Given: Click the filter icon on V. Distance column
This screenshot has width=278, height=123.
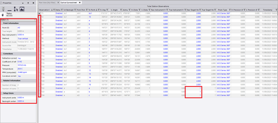Looking at the screenshot, I should pos(149,10).
